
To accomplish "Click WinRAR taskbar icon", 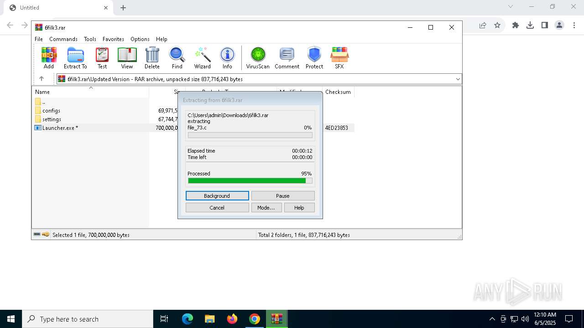I will tap(277, 319).
